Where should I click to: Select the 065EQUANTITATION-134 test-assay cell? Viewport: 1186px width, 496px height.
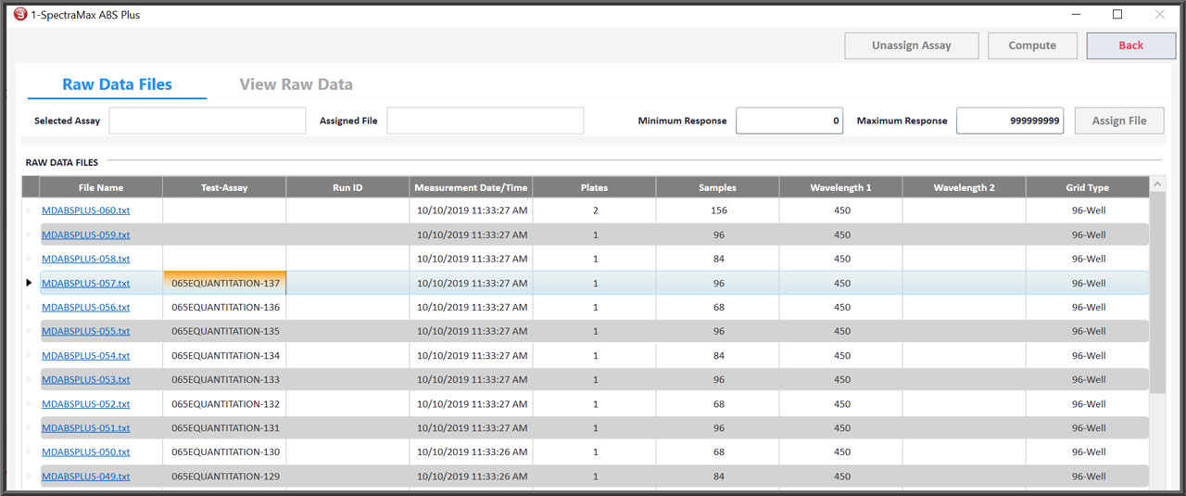[224, 355]
